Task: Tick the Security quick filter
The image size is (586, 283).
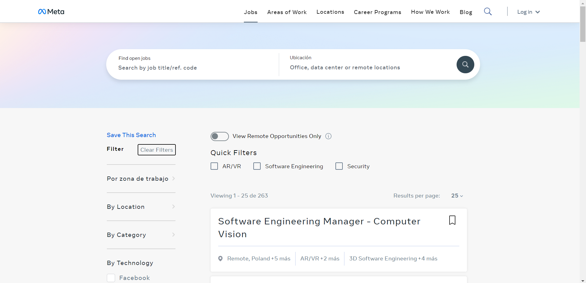Action: [339, 166]
